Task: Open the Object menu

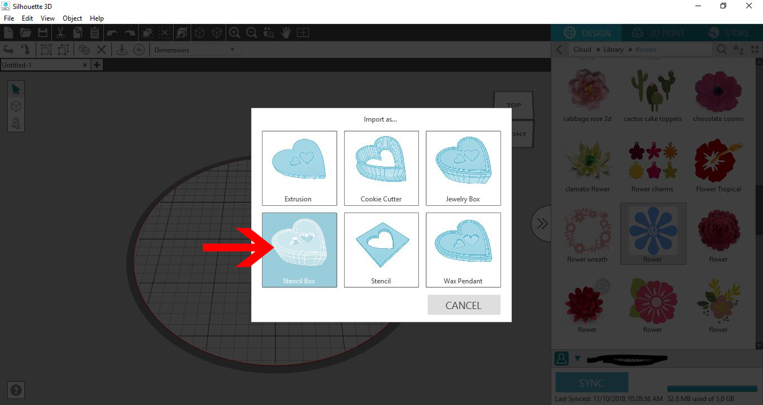Action: click(73, 18)
